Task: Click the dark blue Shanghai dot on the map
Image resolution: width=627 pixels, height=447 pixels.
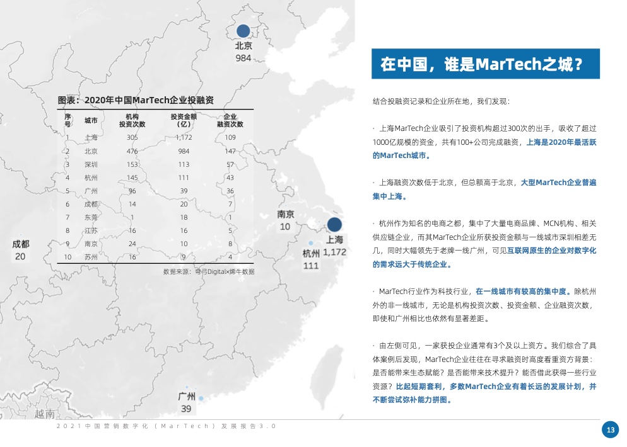Action: pos(334,224)
